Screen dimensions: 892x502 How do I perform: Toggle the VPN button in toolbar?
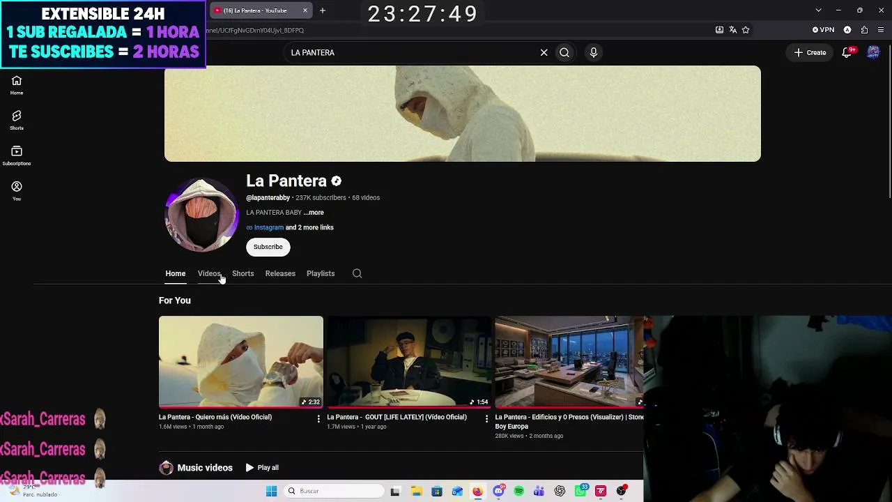point(823,30)
